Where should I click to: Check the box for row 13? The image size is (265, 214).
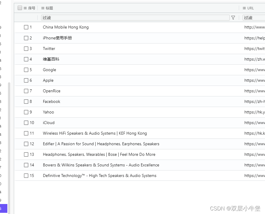point(26,154)
